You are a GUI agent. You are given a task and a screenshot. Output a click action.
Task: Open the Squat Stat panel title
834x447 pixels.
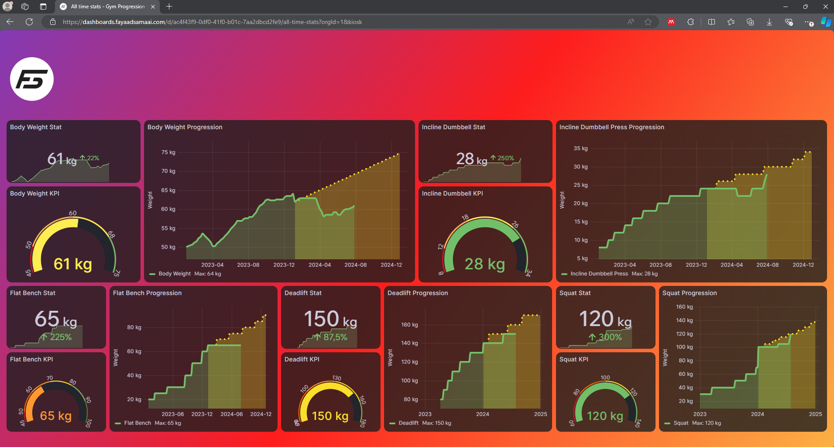pos(575,293)
